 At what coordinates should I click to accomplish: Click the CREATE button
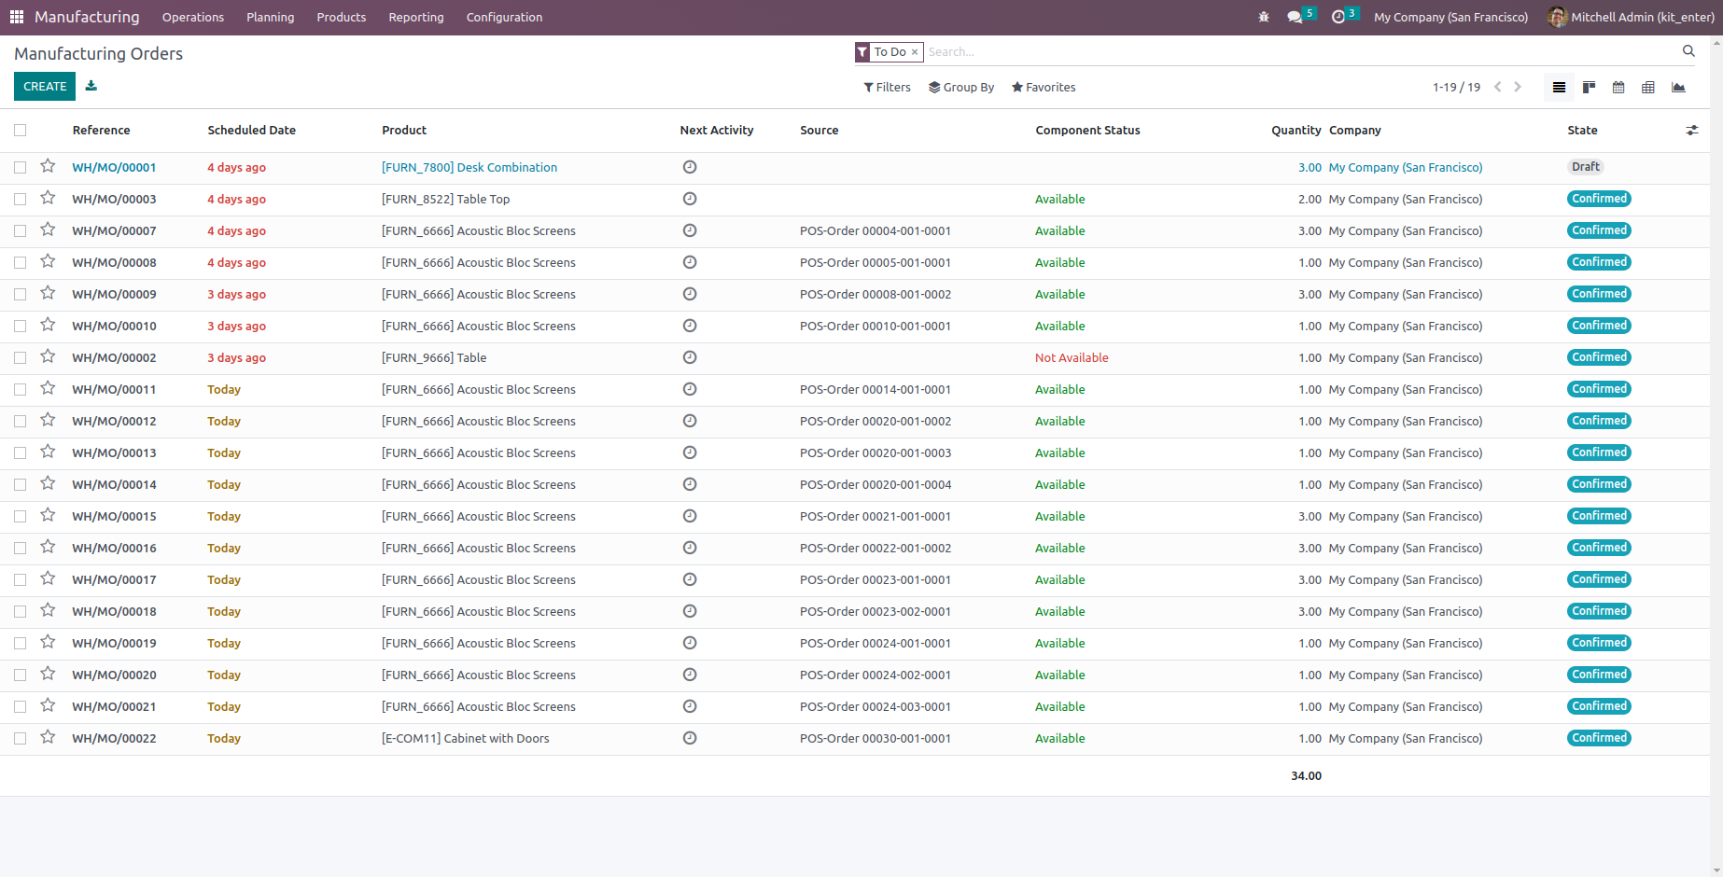[x=44, y=86]
